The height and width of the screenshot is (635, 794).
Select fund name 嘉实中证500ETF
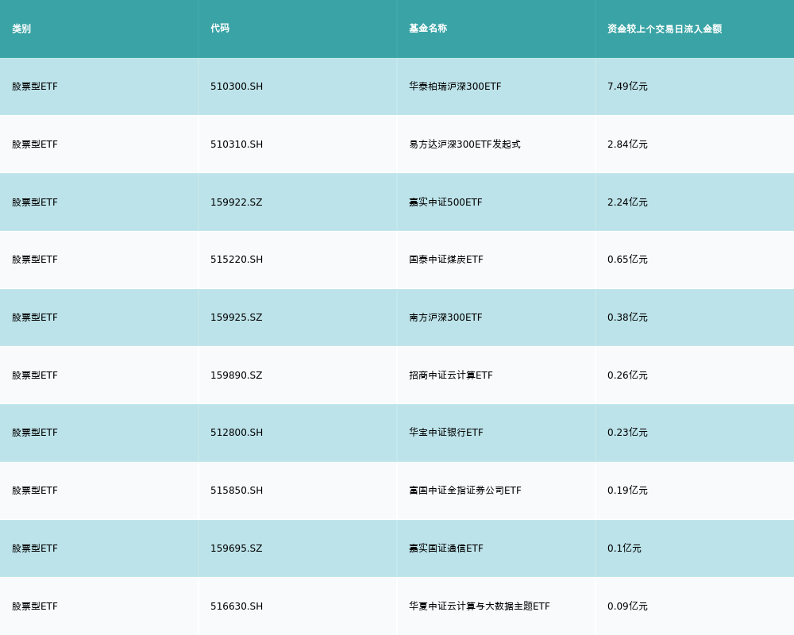click(x=445, y=202)
